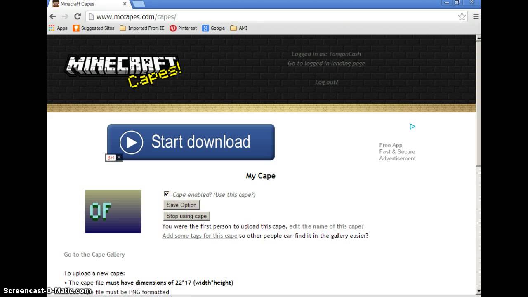Bookmark this page with the star icon

point(462,16)
